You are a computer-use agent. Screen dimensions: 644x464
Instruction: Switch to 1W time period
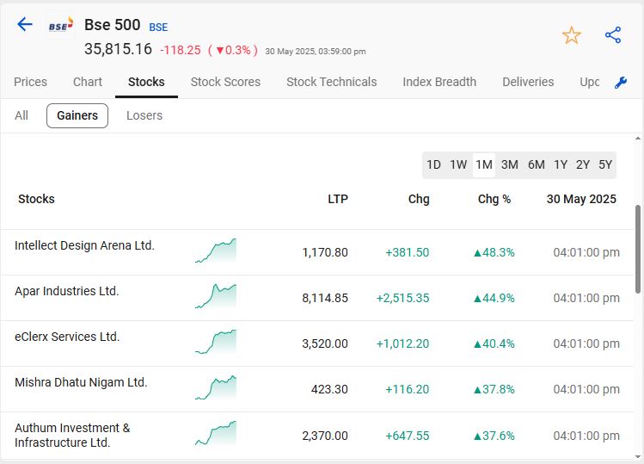coord(458,164)
